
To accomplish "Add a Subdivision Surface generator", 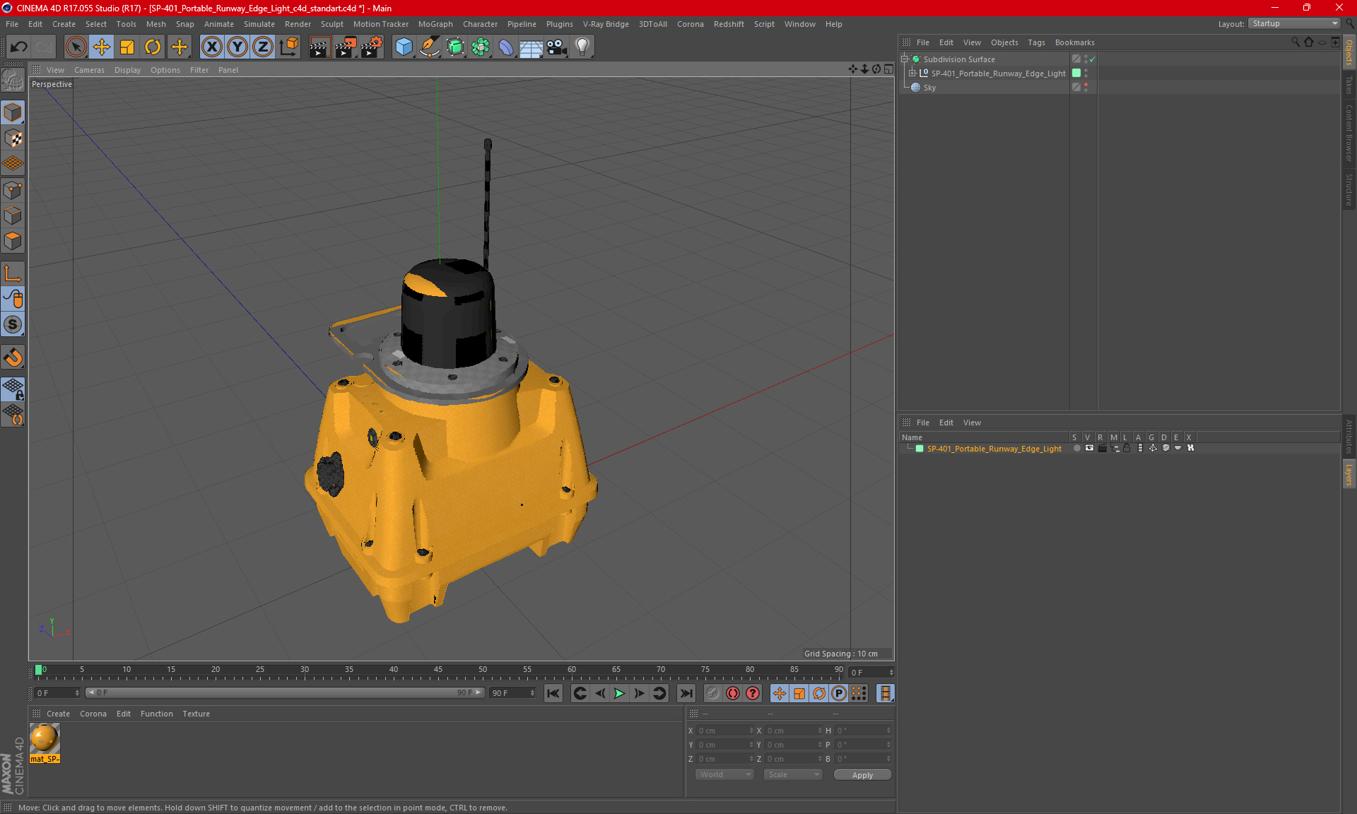I will [455, 47].
